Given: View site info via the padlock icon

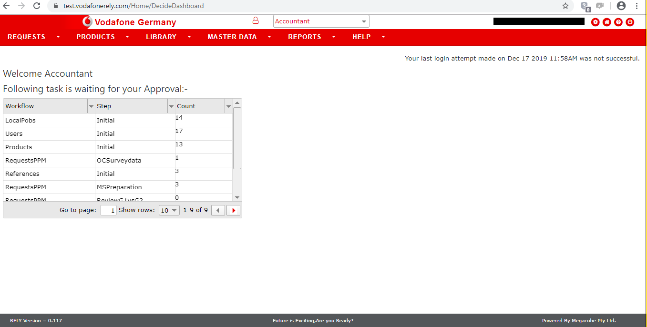Looking at the screenshot, I should tap(55, 6).
